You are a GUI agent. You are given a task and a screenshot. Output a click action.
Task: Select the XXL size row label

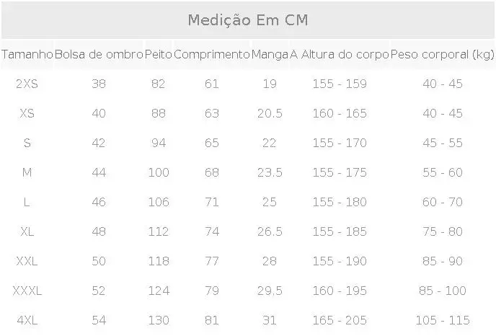click(27, 261)
